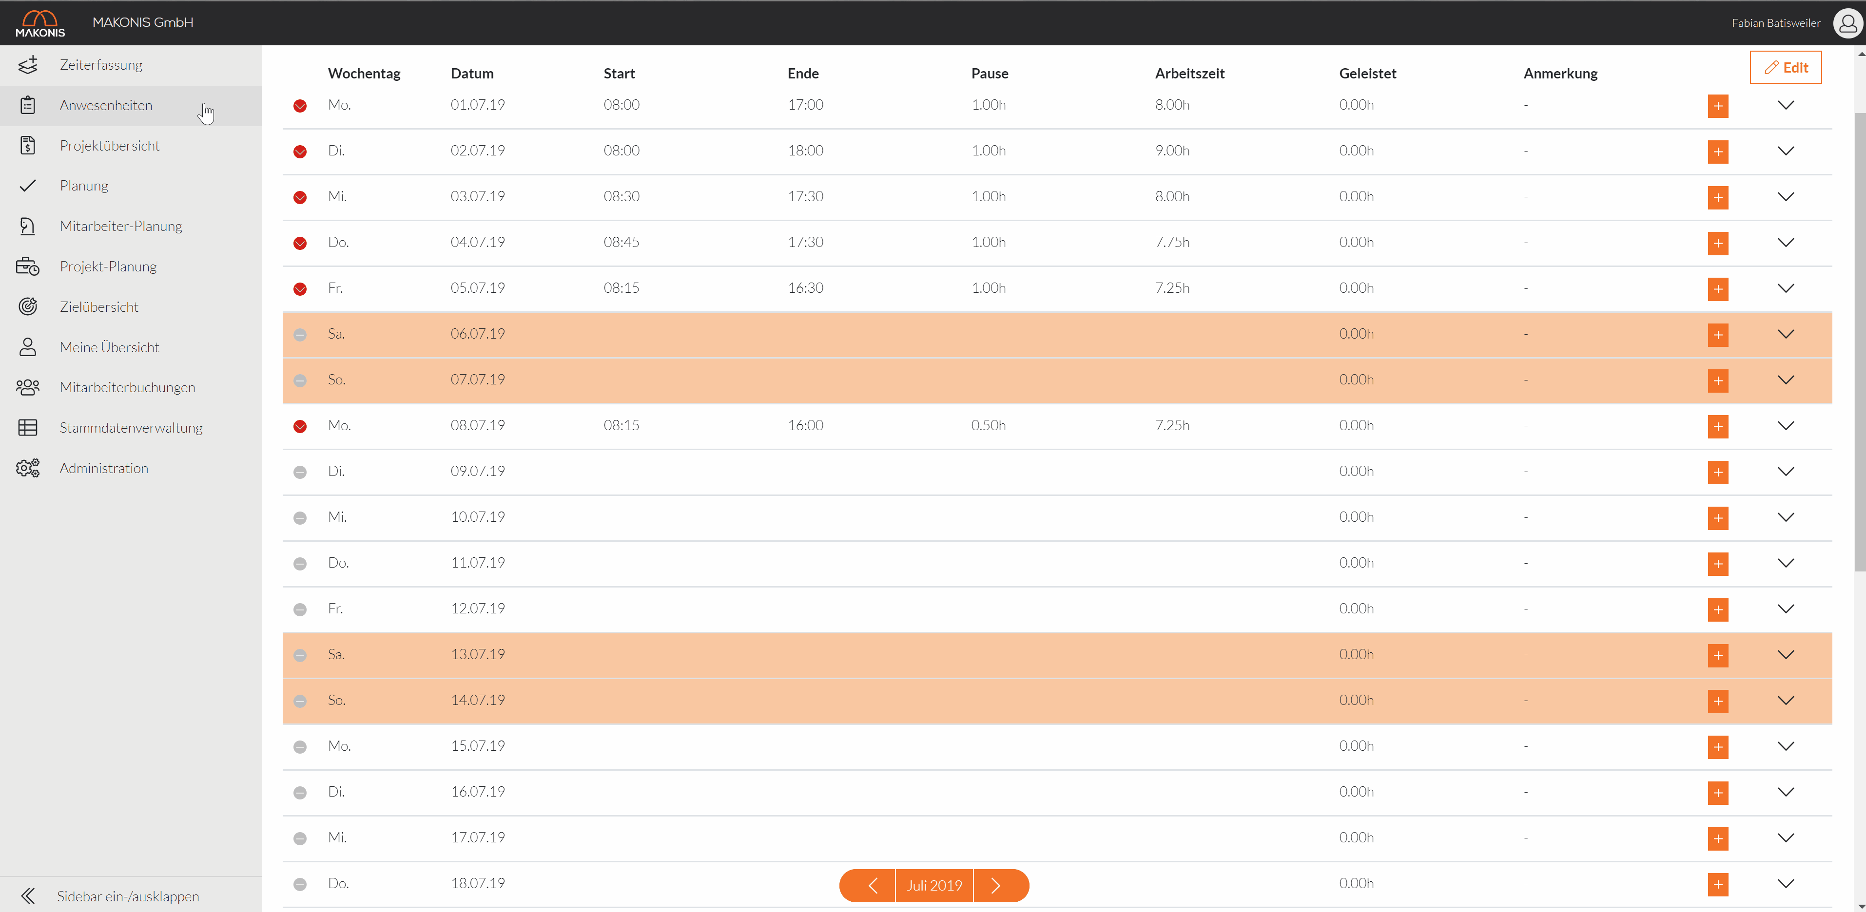Add entry for 01.07.19 via plus icon

1718,106
